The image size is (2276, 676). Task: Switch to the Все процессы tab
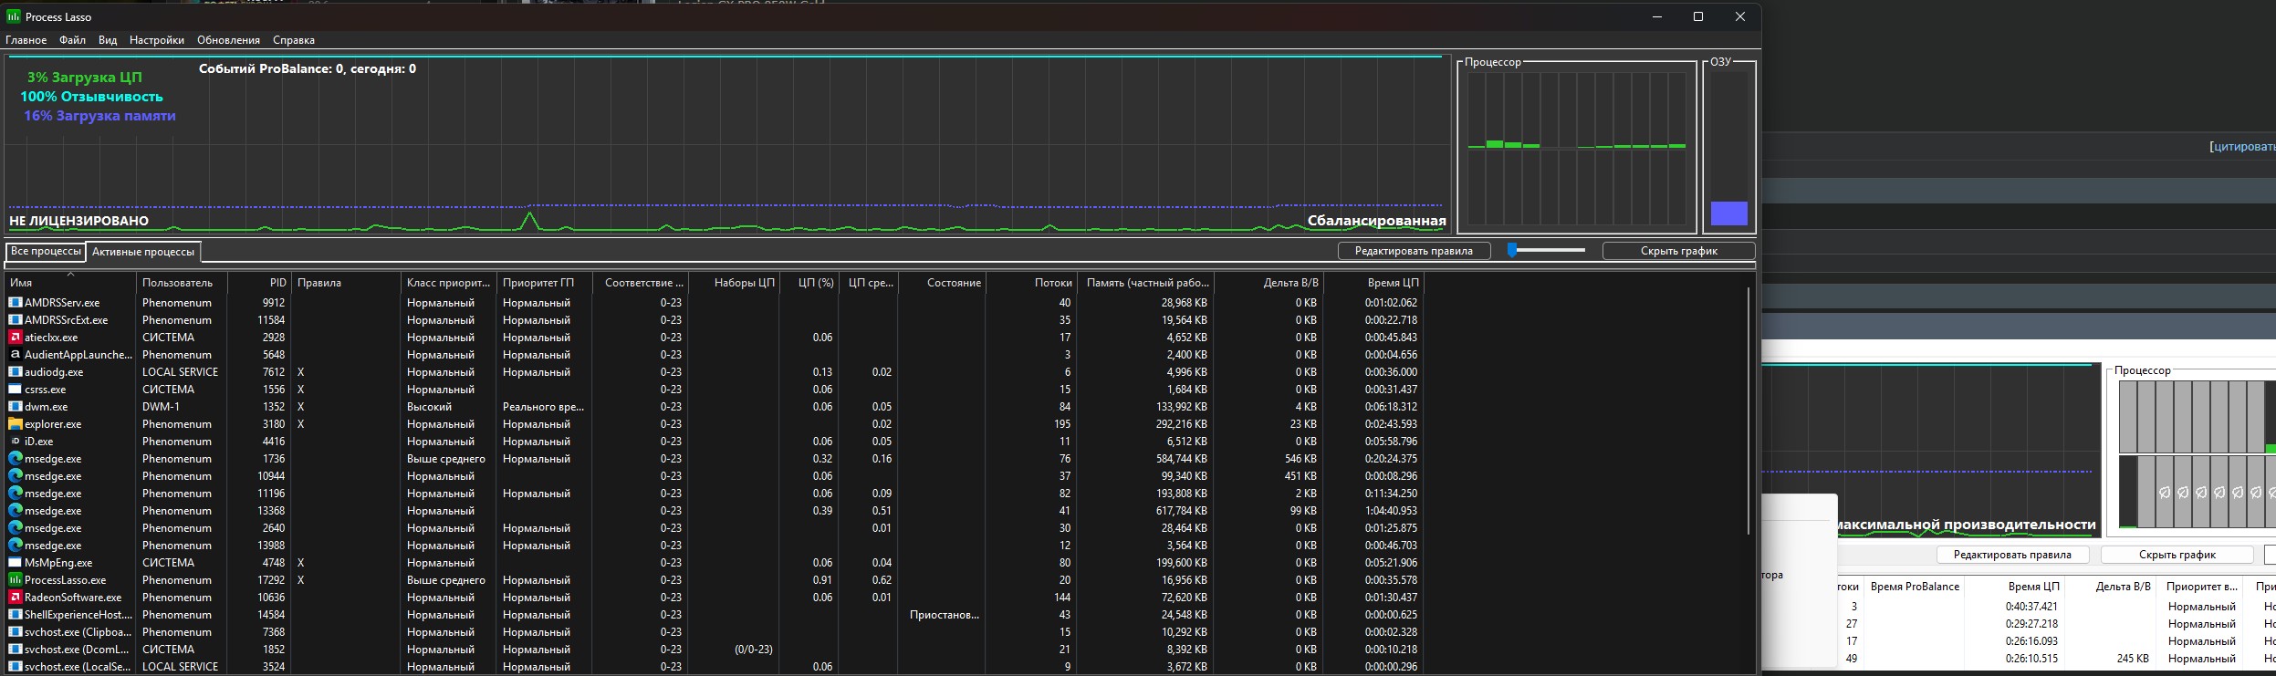point(46,251)
